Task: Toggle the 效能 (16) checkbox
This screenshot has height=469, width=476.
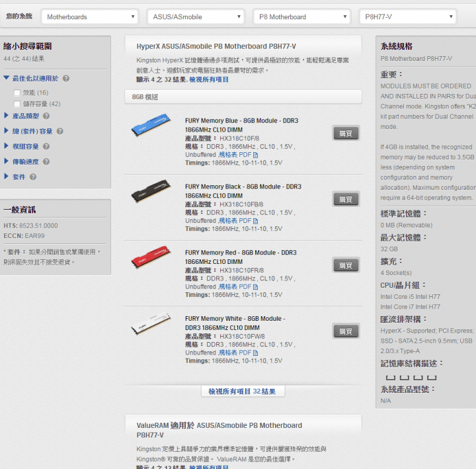Action: click(17, 93)
